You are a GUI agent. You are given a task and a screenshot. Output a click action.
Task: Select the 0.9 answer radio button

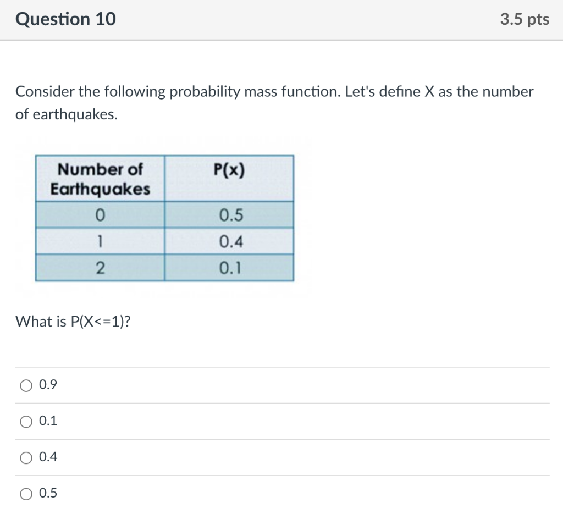coord(26,385)
